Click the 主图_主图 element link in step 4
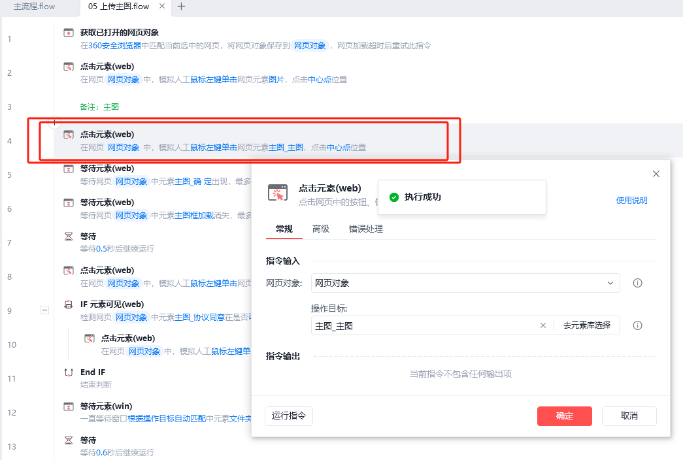The image size is (683, 460). click(286, 147)
